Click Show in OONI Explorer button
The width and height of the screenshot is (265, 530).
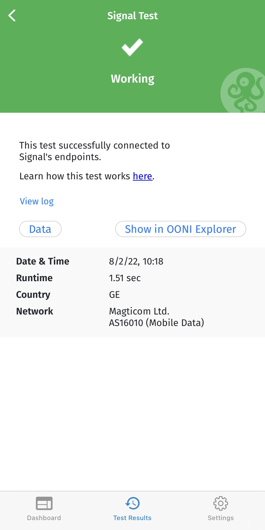click(x=180, y=229)
